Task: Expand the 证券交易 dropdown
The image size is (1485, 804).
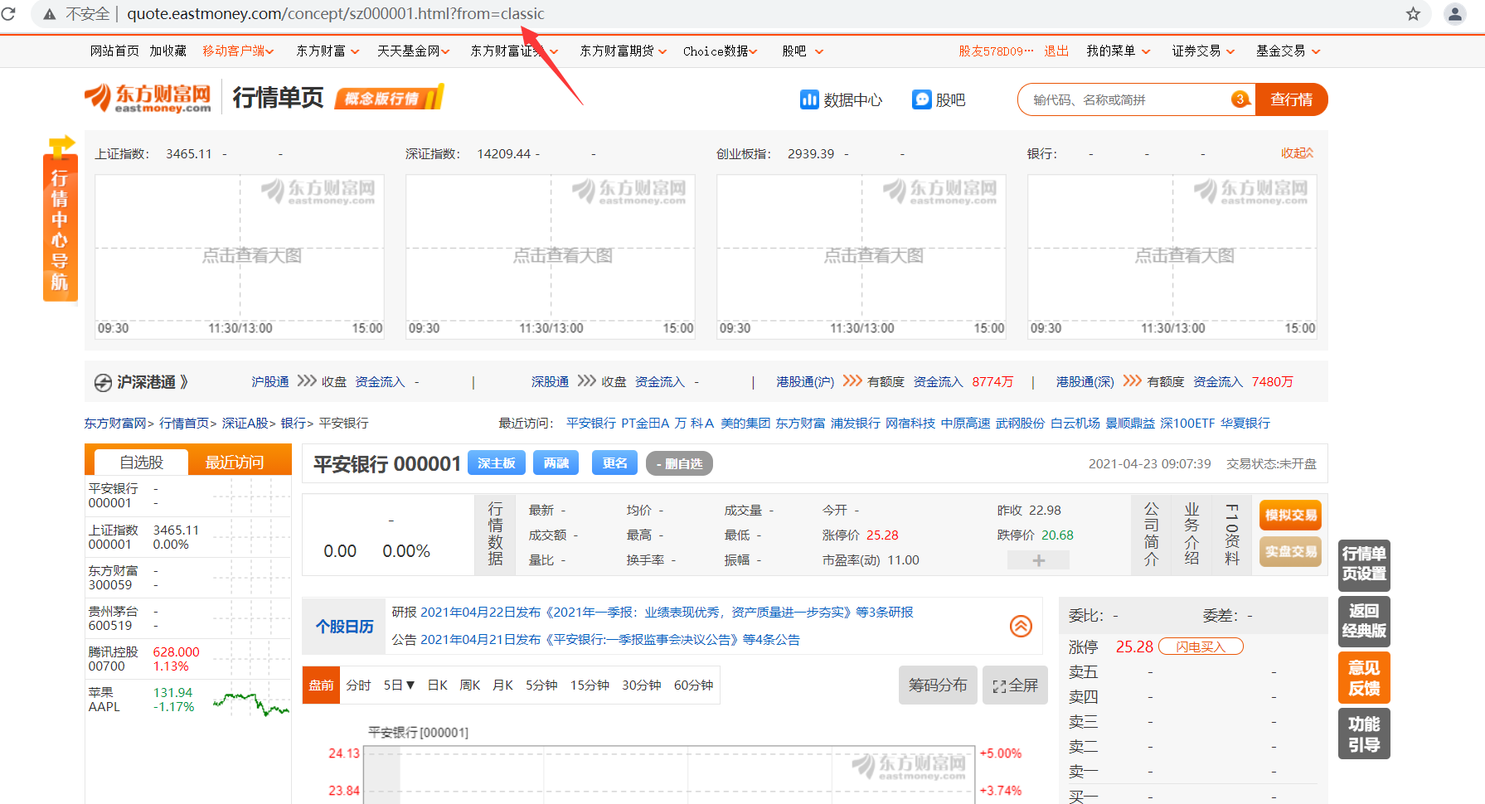Action: [x=1230, y=51]
